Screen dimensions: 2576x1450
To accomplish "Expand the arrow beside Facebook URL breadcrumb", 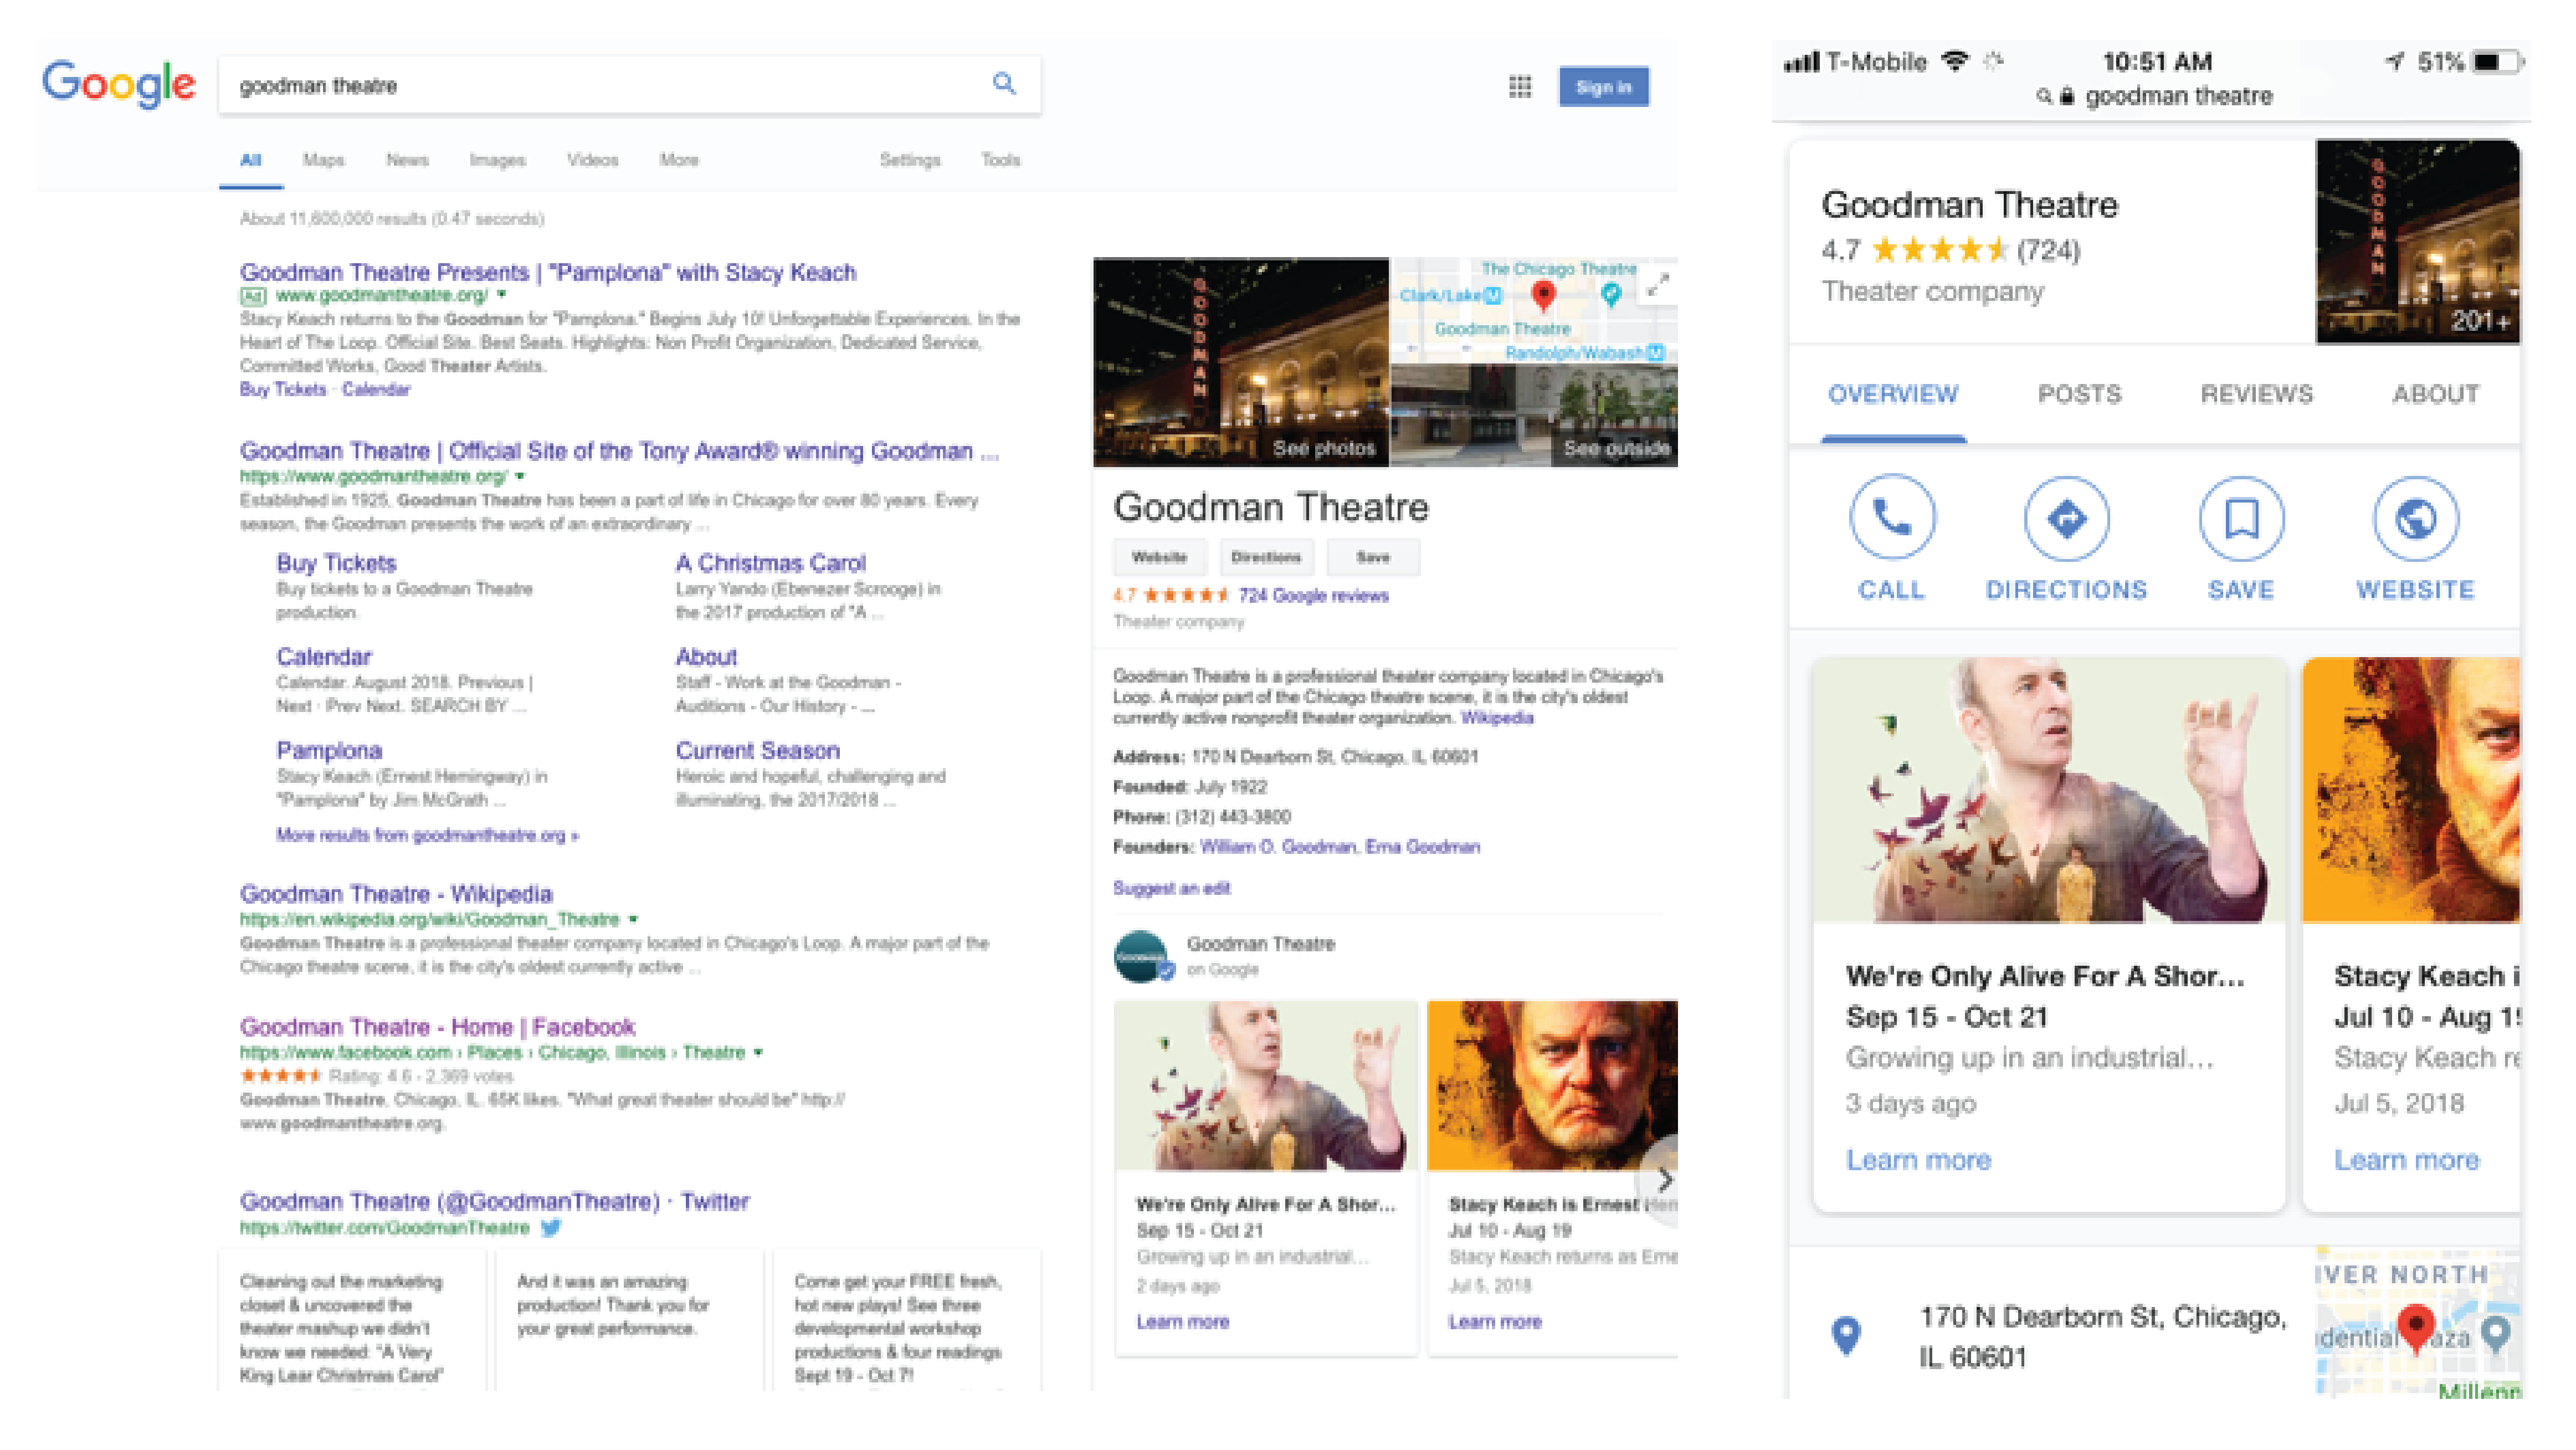I will tap(758, 1052).
